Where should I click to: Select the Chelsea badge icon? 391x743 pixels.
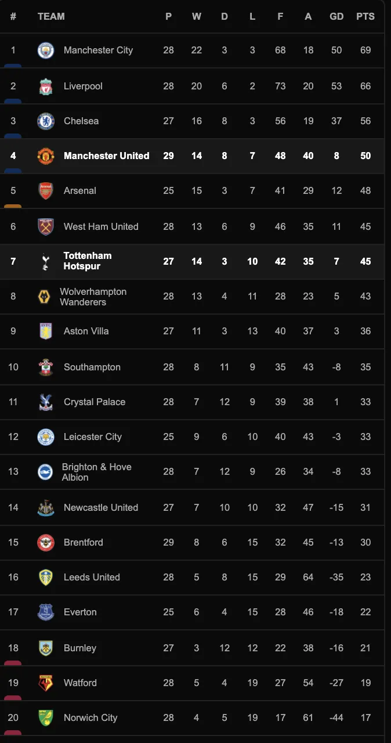point(46,121)
